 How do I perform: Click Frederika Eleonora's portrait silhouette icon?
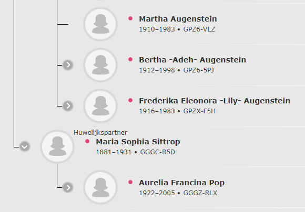[100, 106]
